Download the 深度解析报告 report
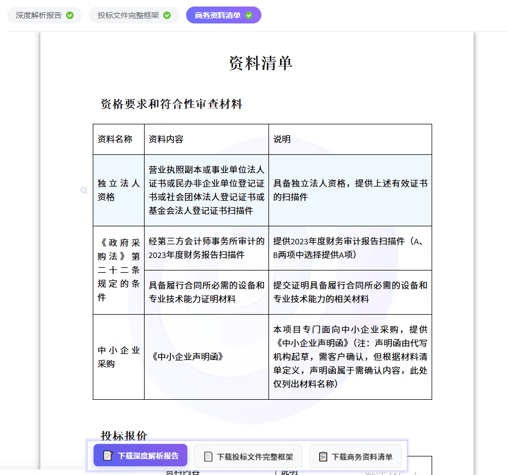This screenshot has height=475, width=508. point(140,455)
